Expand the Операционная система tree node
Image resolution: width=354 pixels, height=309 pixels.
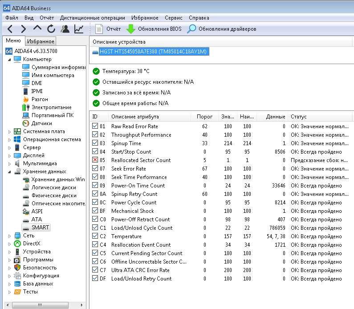[9, 140]
